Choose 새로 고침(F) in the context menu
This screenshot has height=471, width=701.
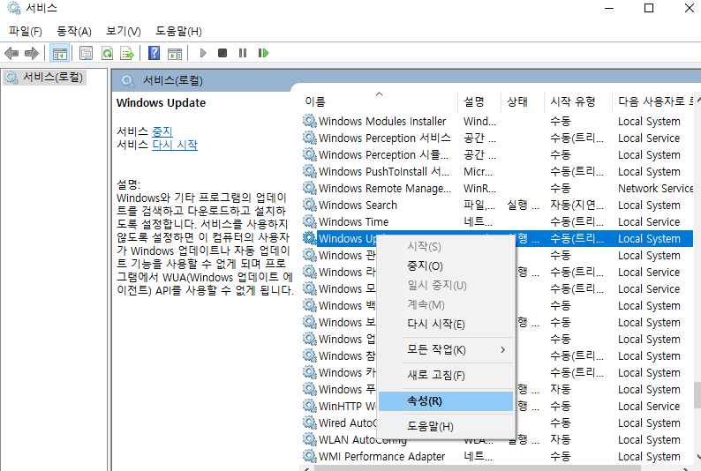446,375
